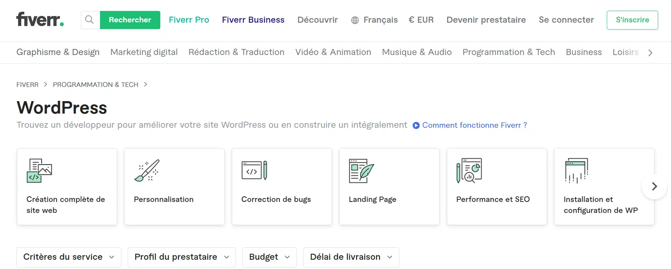Click the magnifying glass search icon

click(x=90, y=20)
